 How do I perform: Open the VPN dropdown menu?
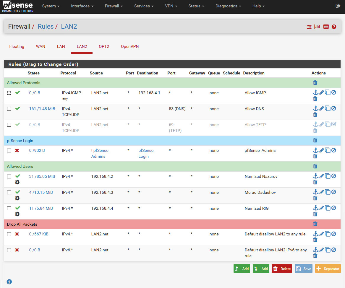pyautogui.click(x=171, y=6)
